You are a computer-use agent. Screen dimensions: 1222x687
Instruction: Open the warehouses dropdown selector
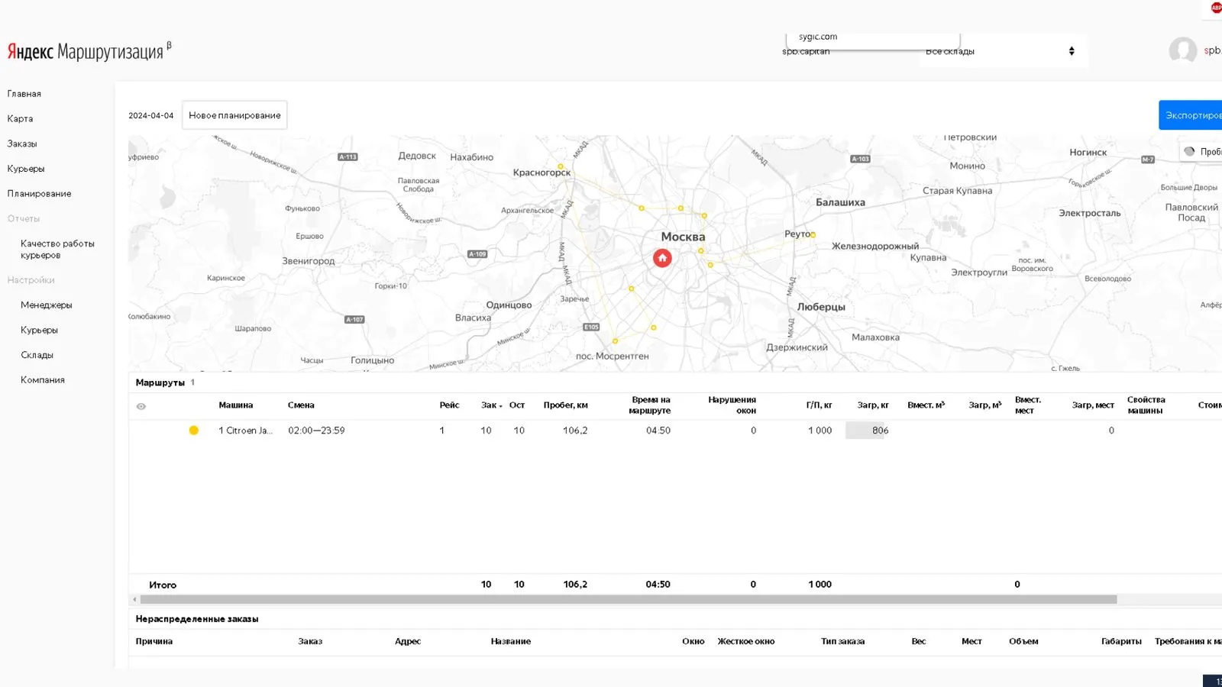pos(1002,51)
